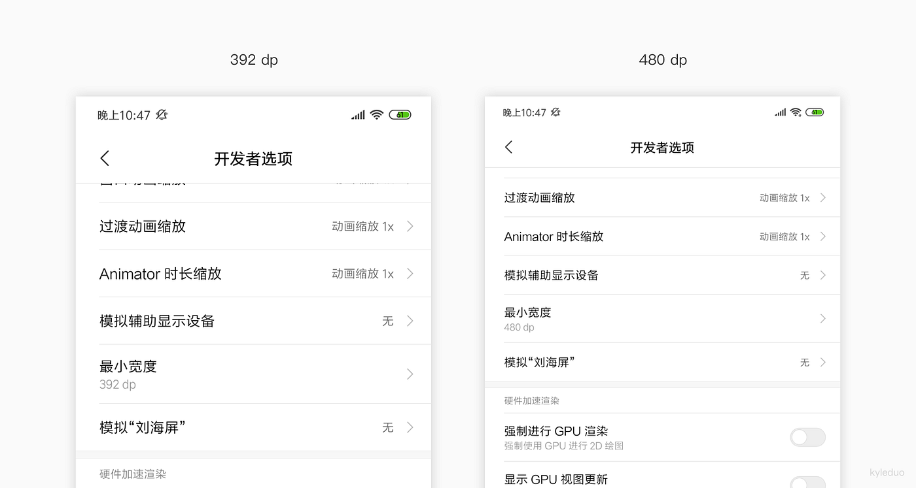Viewport: 916px width, 488px height.
Task: Open chevron for 模拟"刘海屏" in 392 dp screen
Action: click(410, 427)
